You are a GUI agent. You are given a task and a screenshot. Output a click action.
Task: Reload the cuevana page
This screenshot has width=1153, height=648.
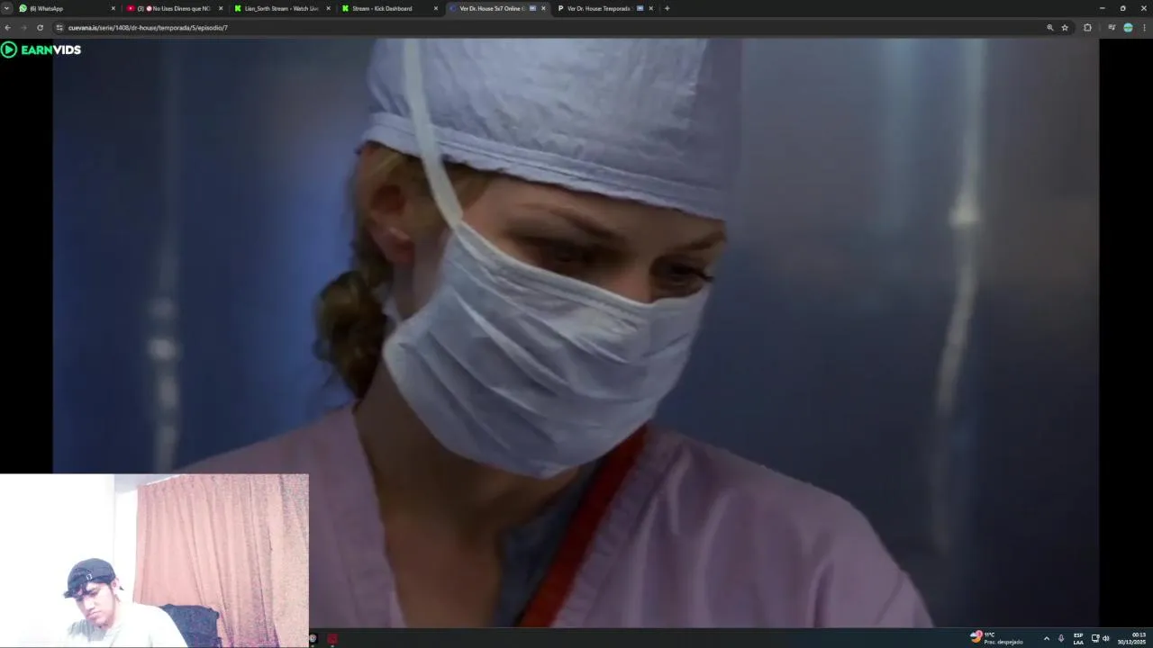(x=40, y=28)
